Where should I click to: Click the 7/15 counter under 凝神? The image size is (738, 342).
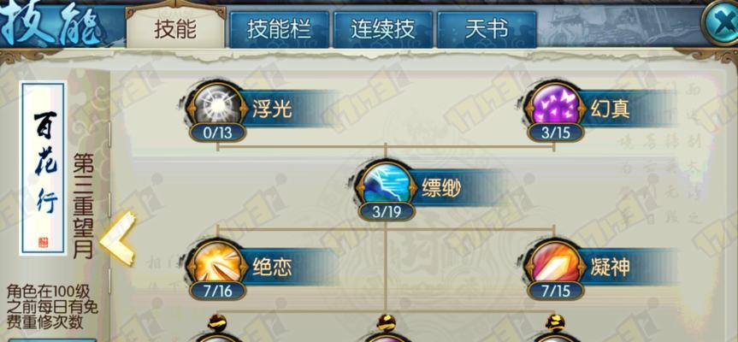[555, 292]
